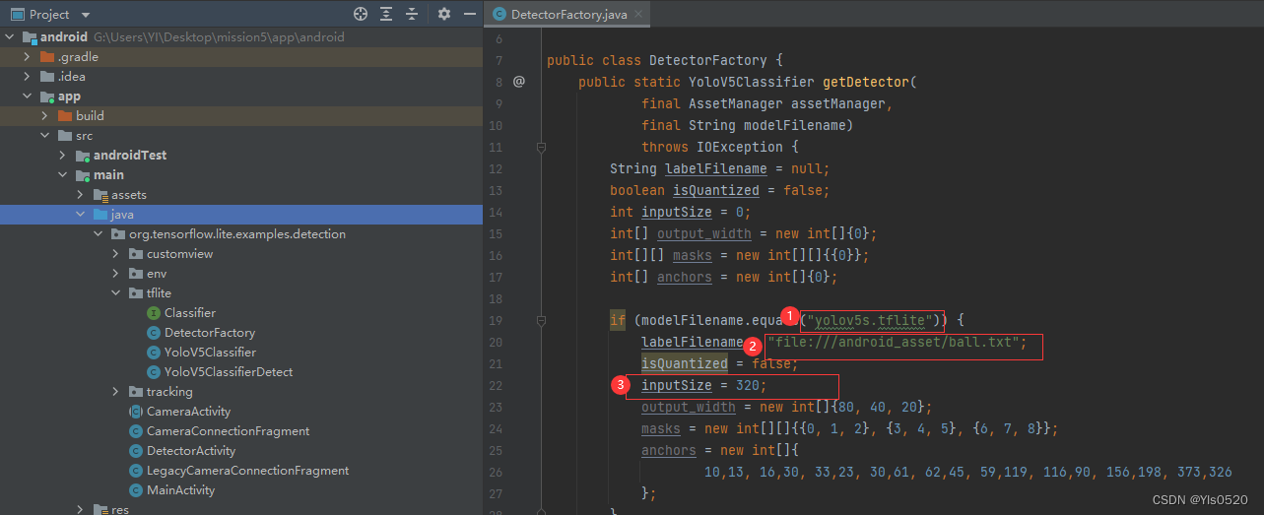Expand the assets folder chevron

pyautogui.click(x=81, y=195)
